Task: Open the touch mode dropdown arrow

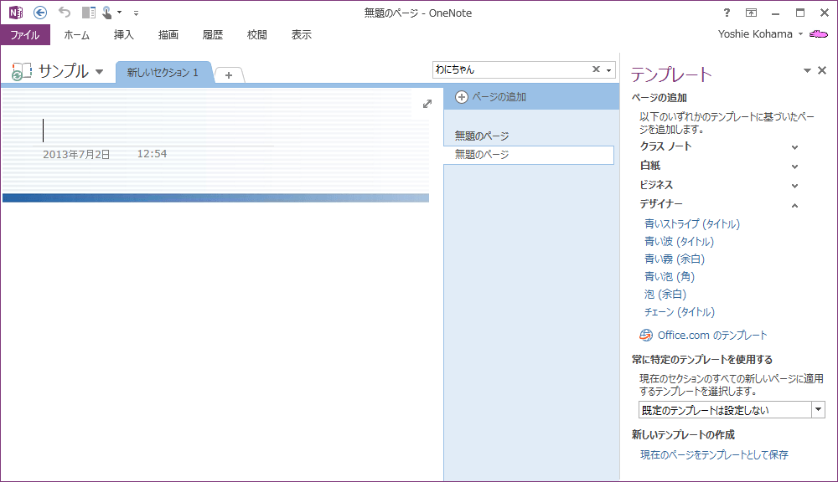Action: click(119, 13)
